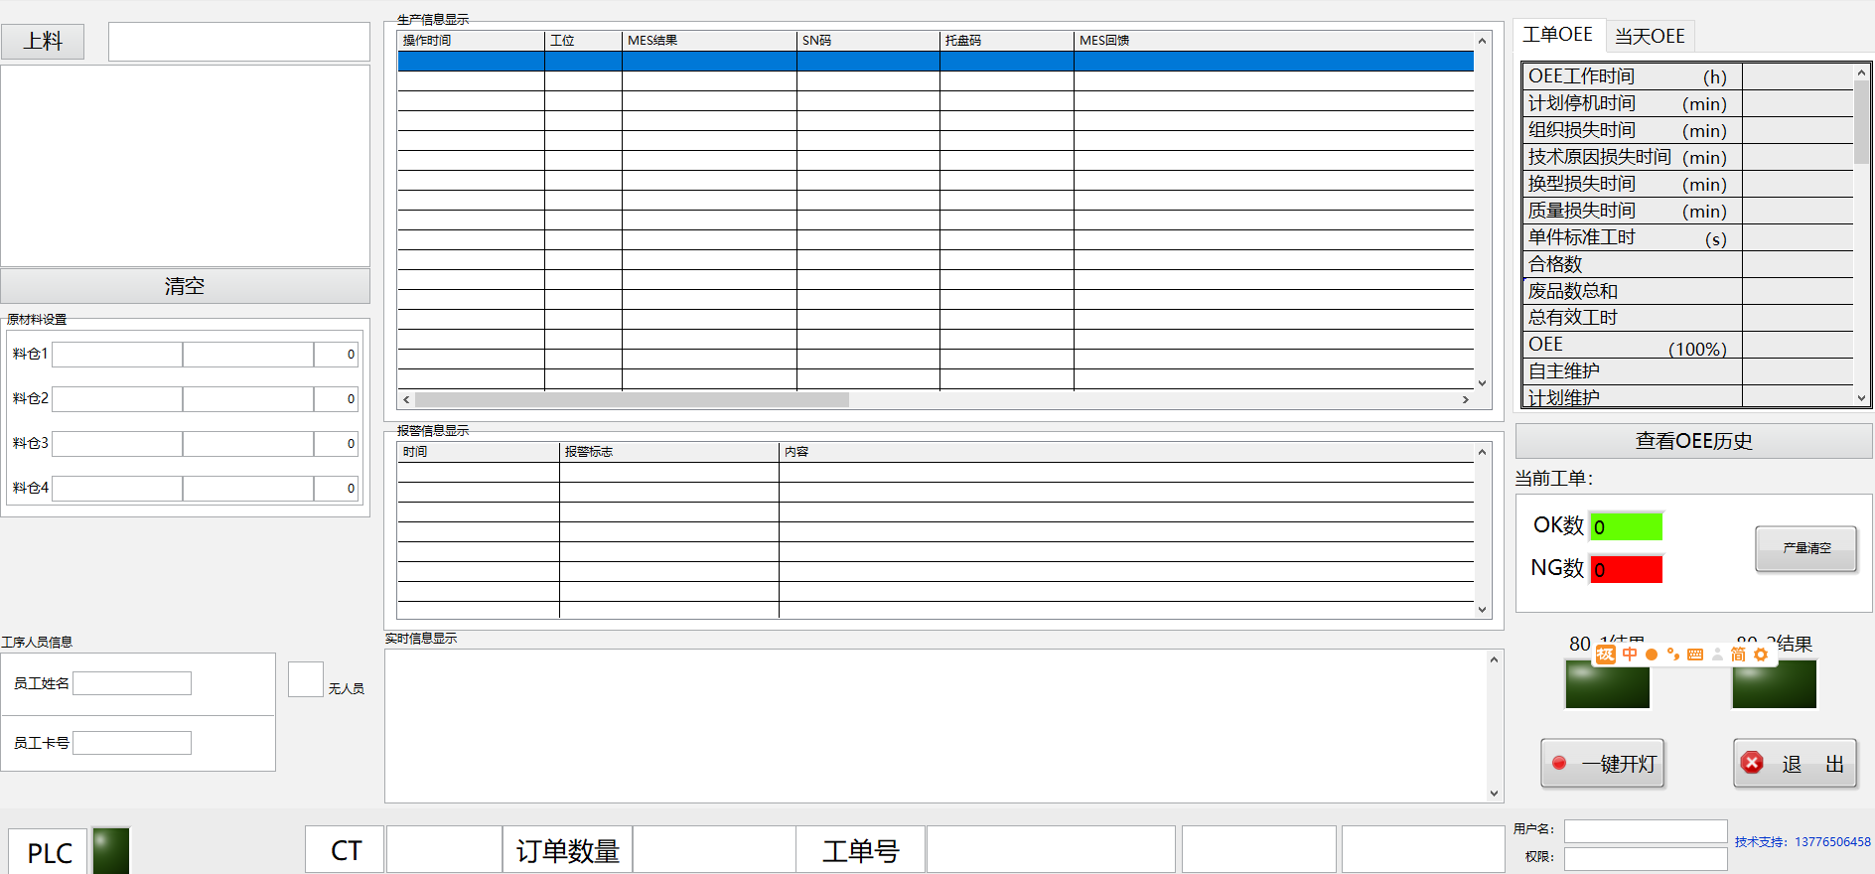Click the 退 出 exit button
Viewport: 1875px width, 874px height.
1796,764
